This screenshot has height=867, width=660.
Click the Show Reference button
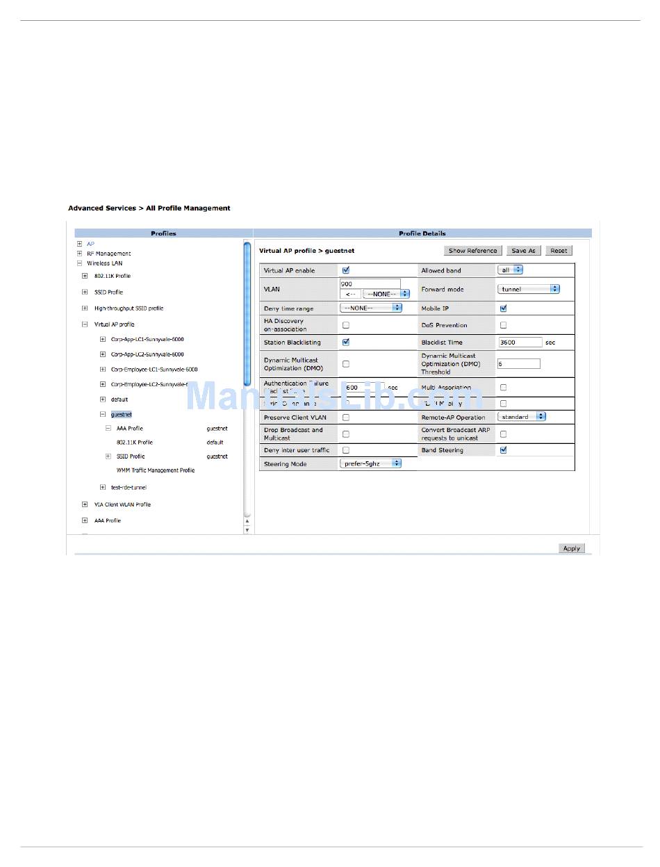472,251
